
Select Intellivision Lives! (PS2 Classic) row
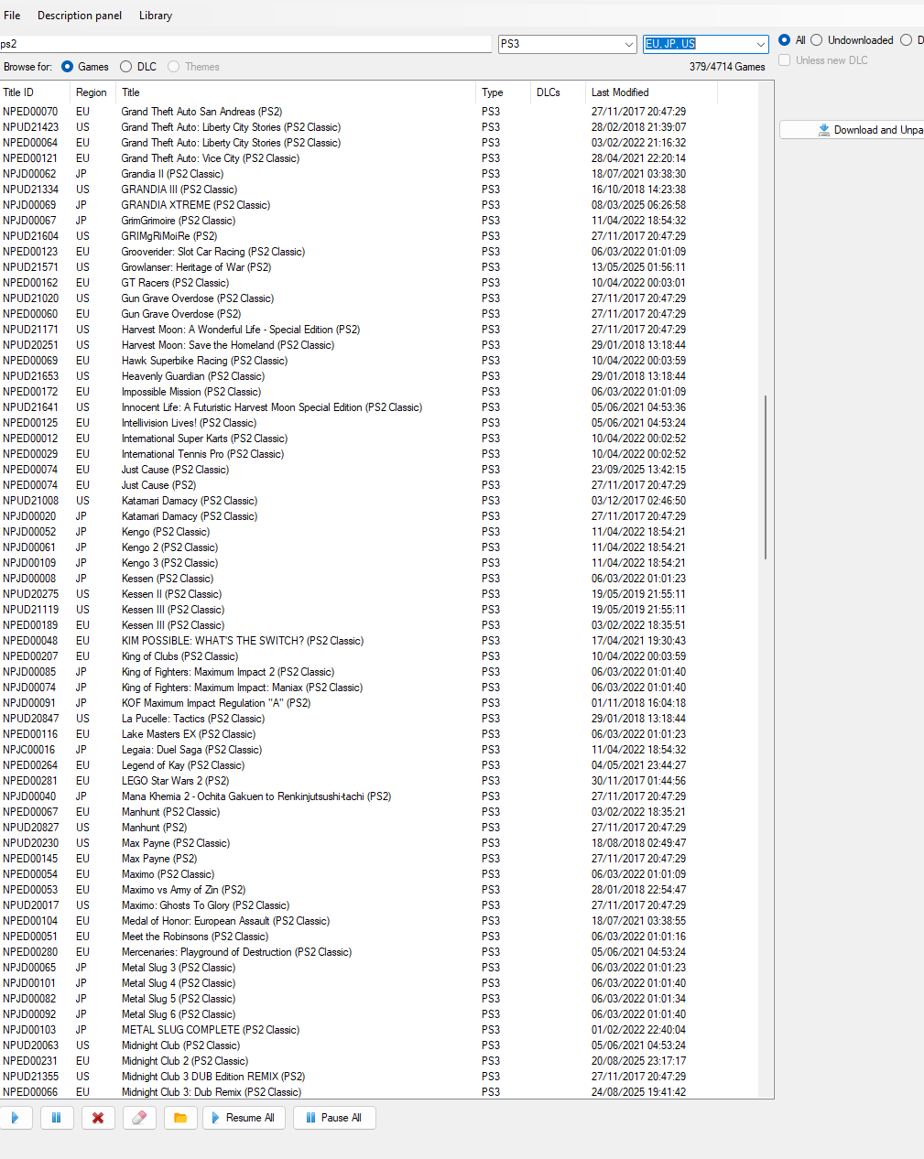(380, 423)
